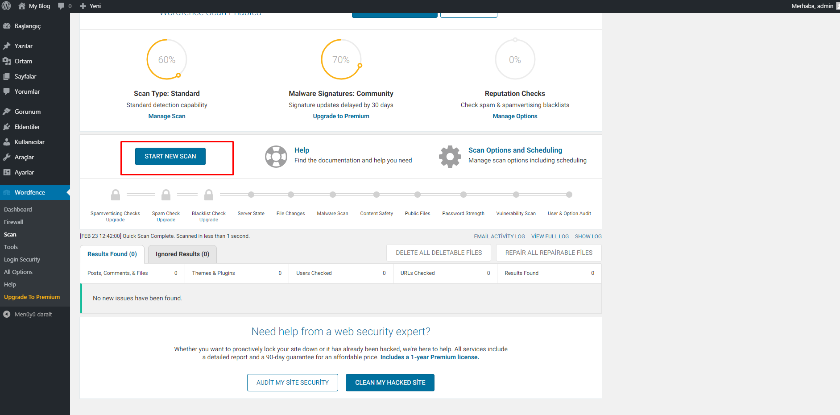Click the plus icon next to Yeni

click(83, 6)
